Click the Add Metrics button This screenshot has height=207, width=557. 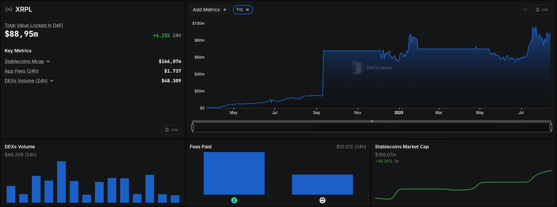[x=210, y=10]
